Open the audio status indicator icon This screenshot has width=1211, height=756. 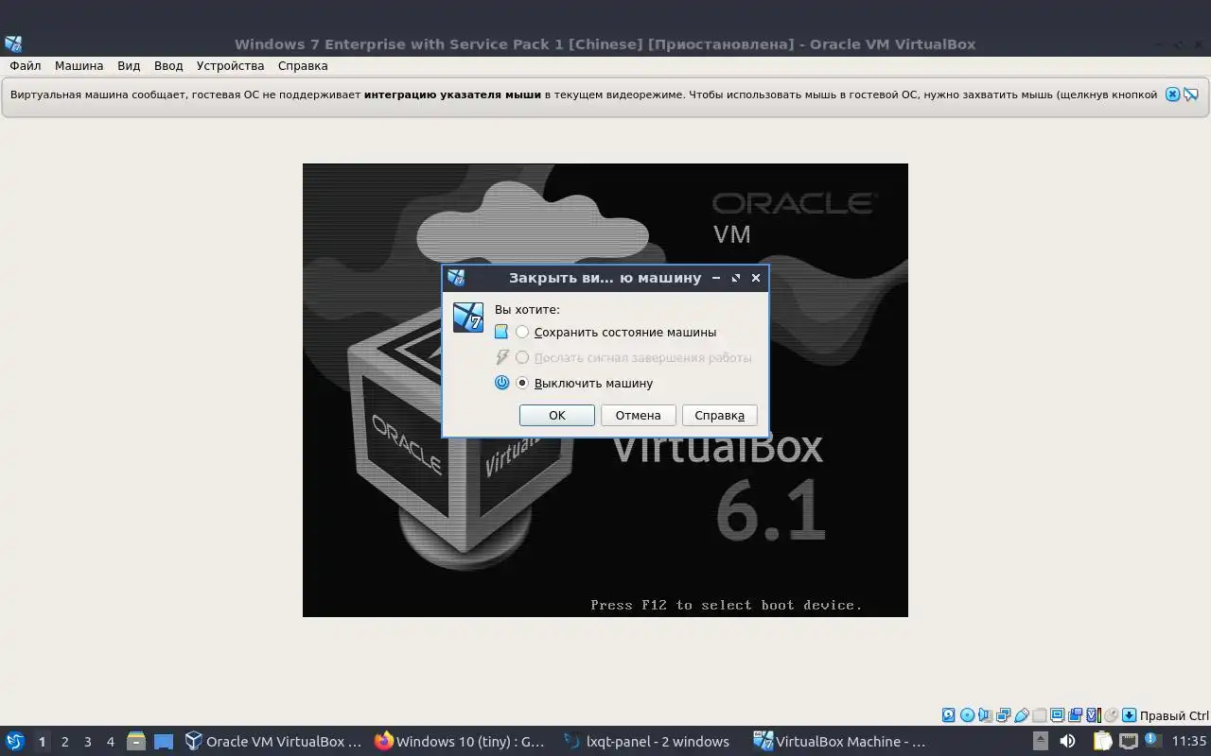(x=985, y=715)
